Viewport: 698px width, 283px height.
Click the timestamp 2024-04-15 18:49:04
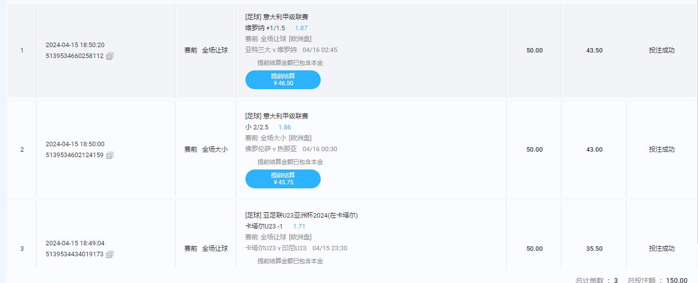75,243
